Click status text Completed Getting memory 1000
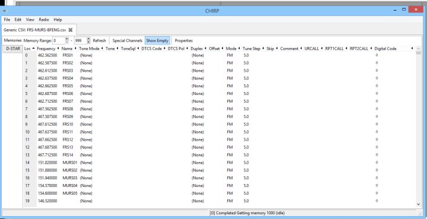 click(x=247, y=213)
